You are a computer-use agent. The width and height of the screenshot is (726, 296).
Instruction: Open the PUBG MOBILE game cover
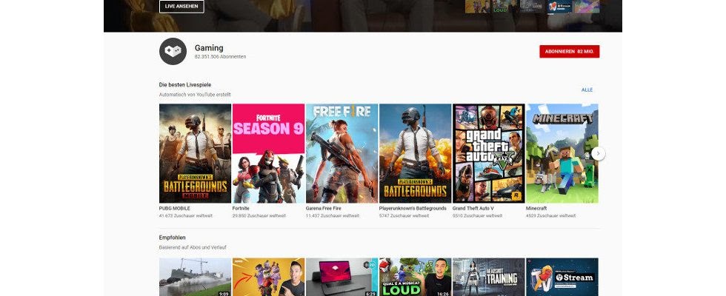point(195,153)
